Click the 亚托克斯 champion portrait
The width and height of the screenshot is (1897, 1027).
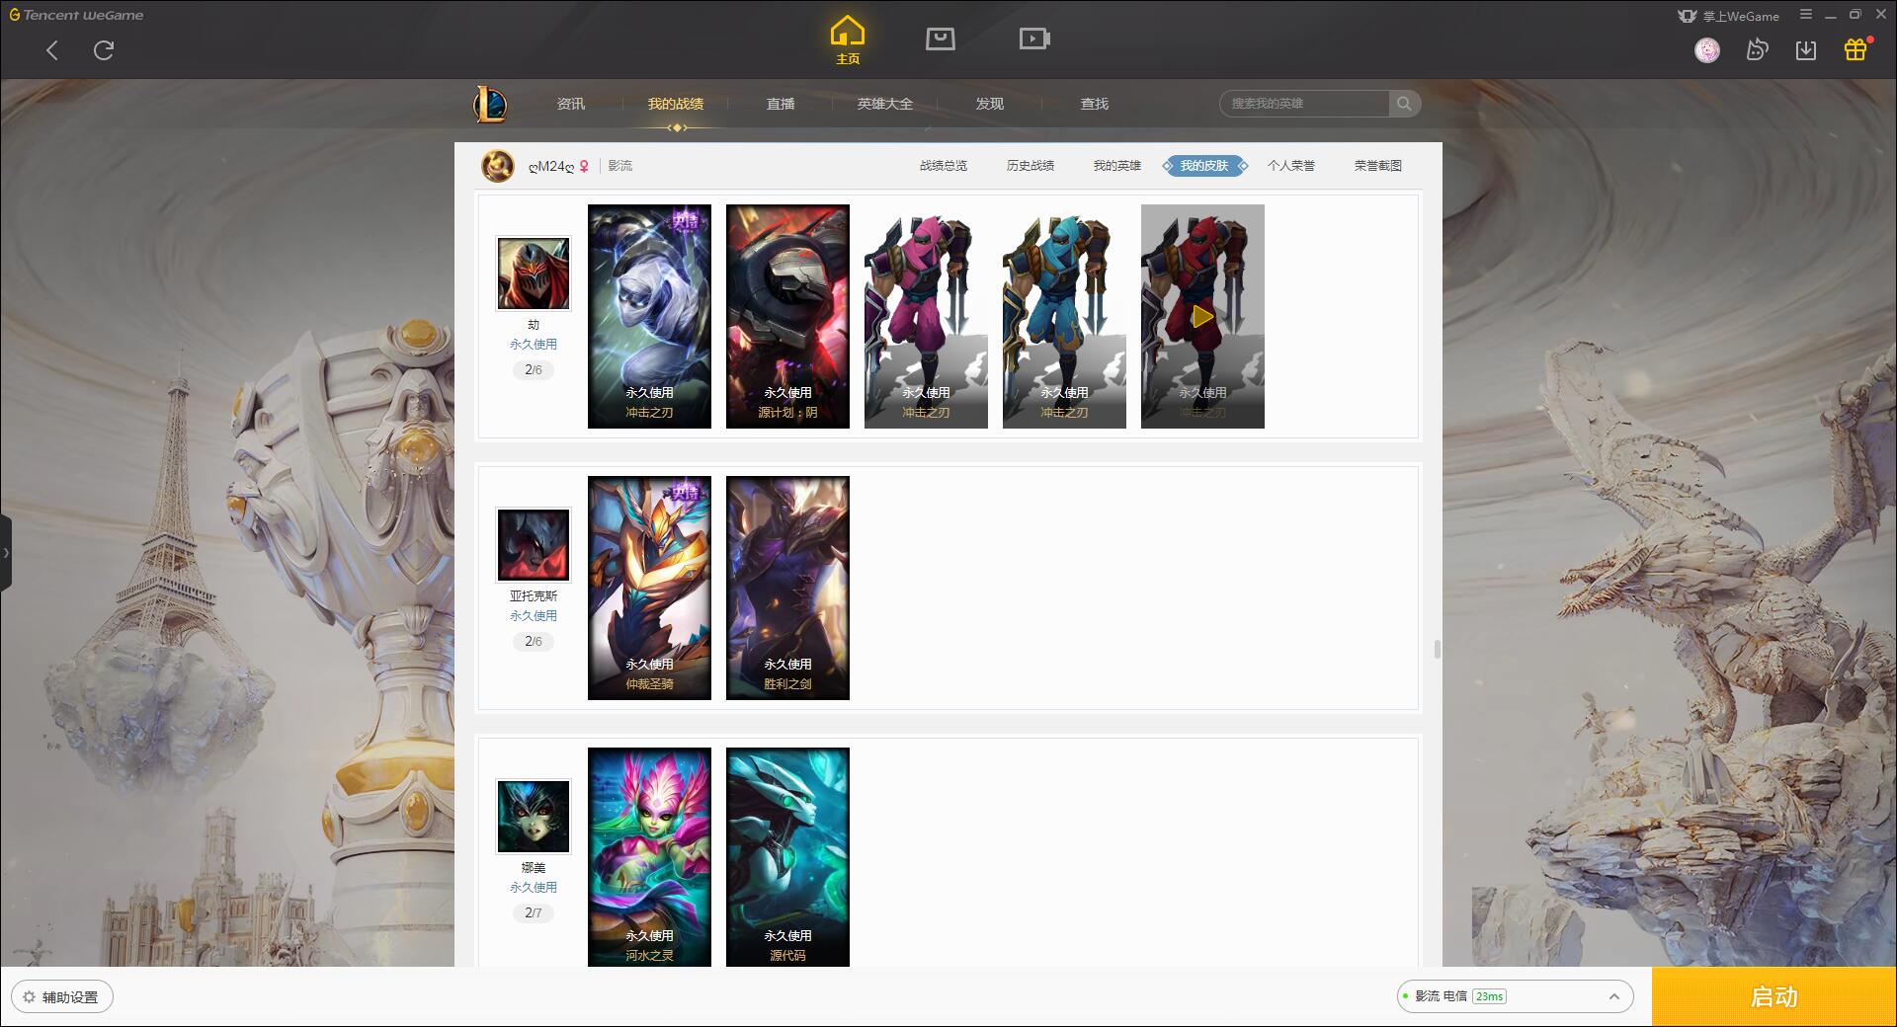click(x=534, y=545)
